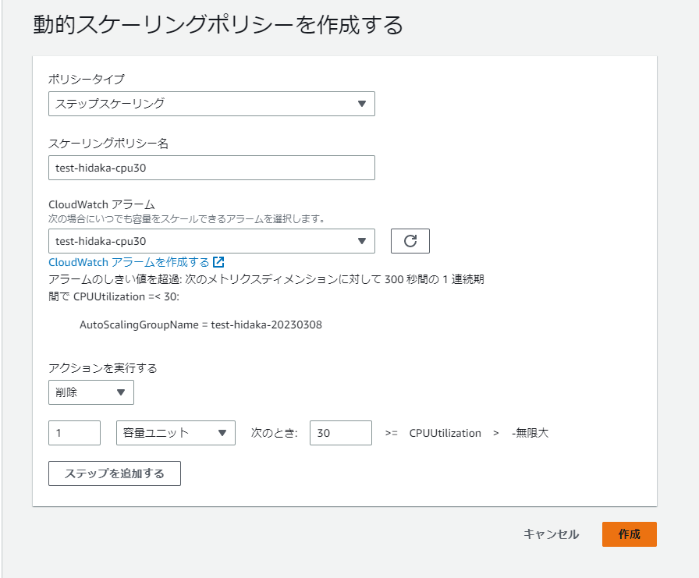Click the キャンセル button

(x=551, y=534)
